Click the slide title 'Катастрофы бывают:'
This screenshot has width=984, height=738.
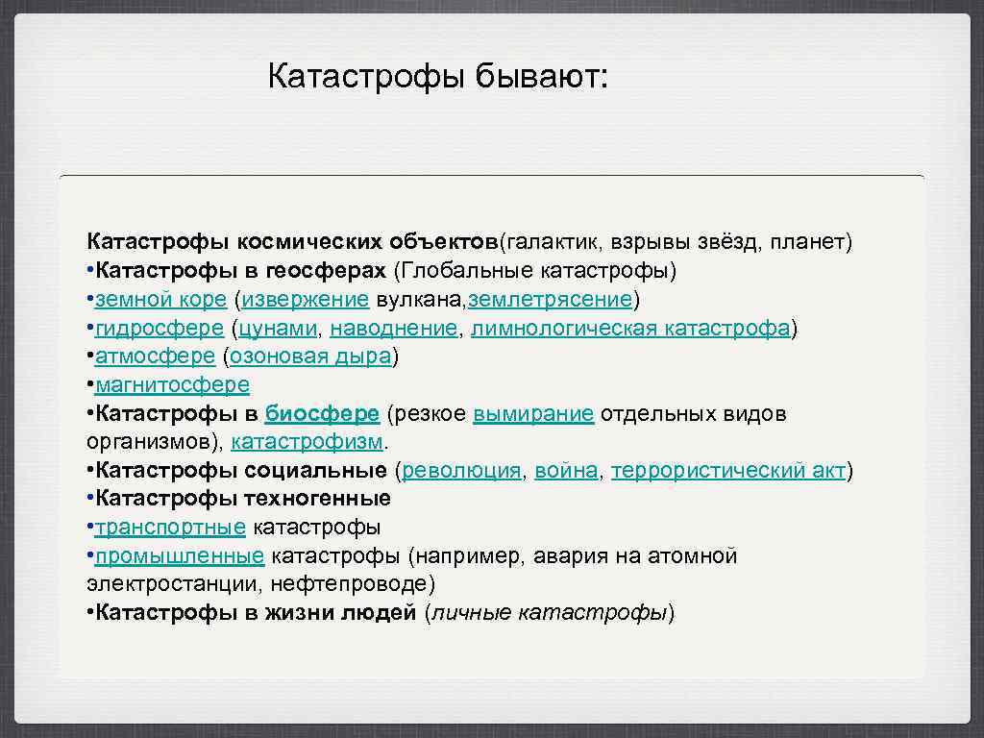(x=438, y=77)
